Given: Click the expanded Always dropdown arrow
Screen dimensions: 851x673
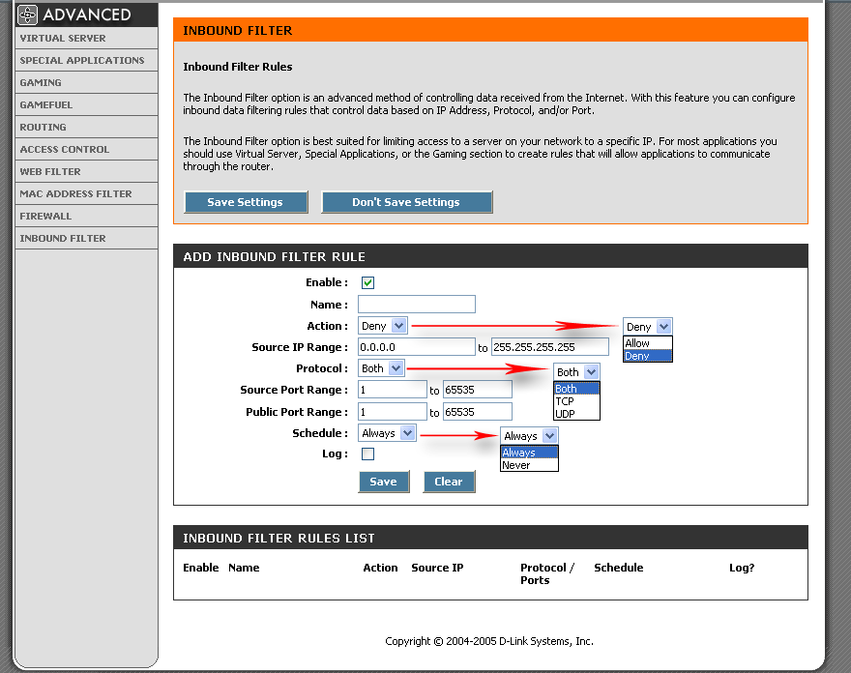Looking at the screenshot, I should point(550,436).
